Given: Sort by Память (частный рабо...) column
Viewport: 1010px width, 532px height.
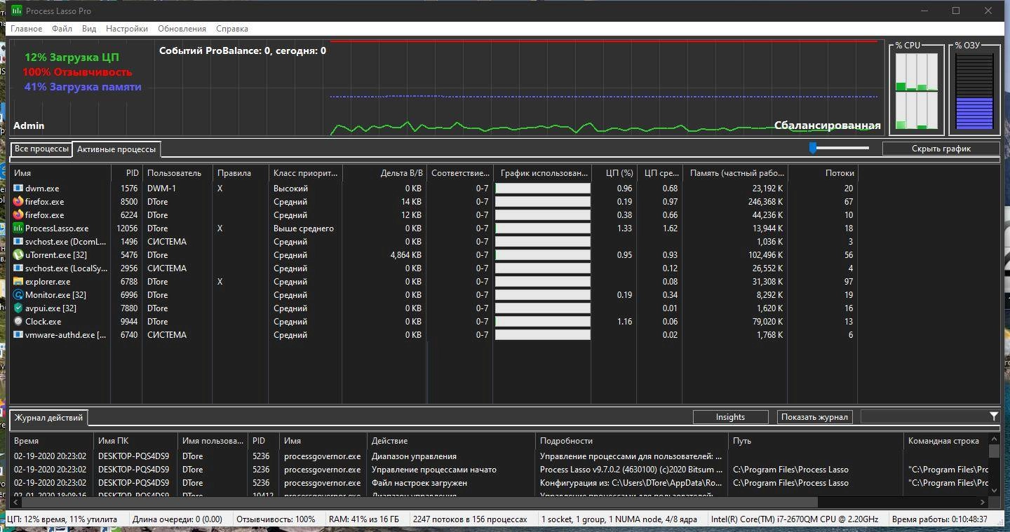Looking at the screenshot, I should click(x=735, y=172).
